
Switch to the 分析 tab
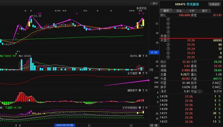192,11
